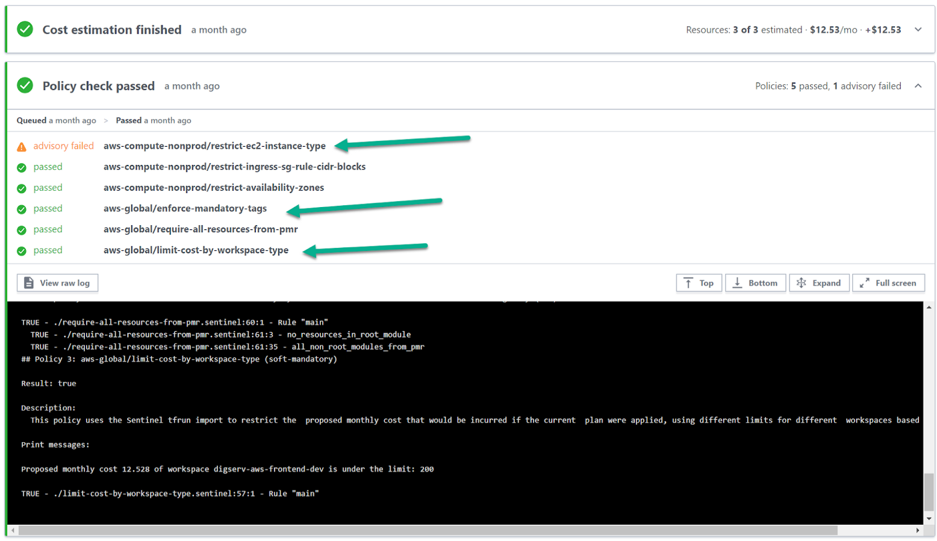Expand the log output view
Image resolution: width=937 pixels, height=541 pixels.
(x=819, y=283)
